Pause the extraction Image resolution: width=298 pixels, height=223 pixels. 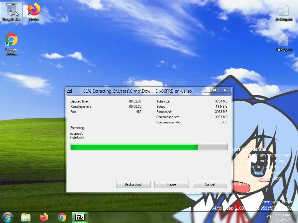click(172, 184)
